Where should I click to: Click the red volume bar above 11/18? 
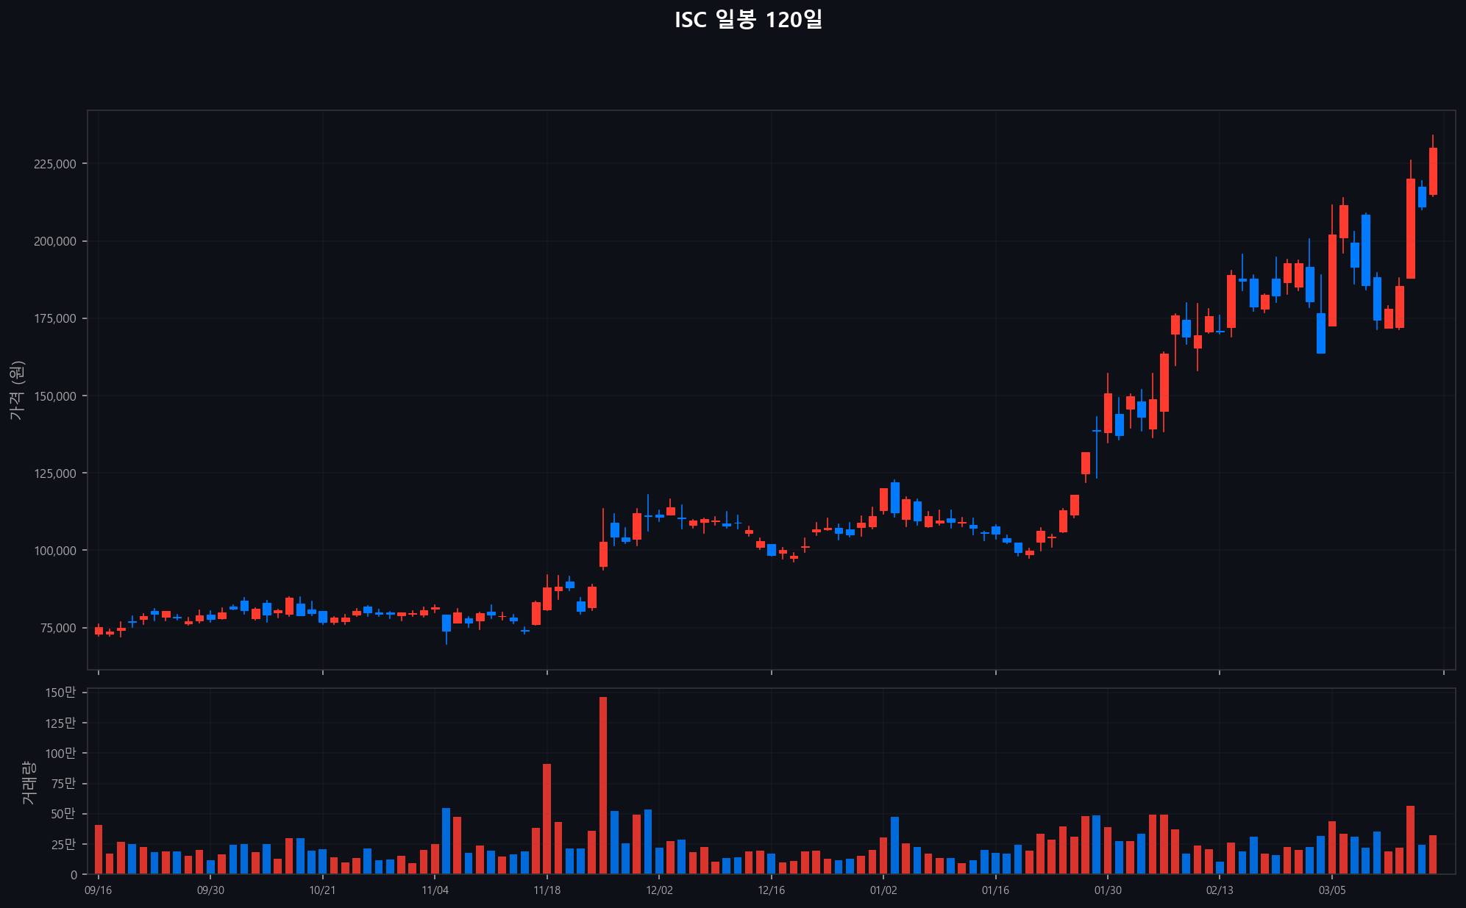point(547,818)
